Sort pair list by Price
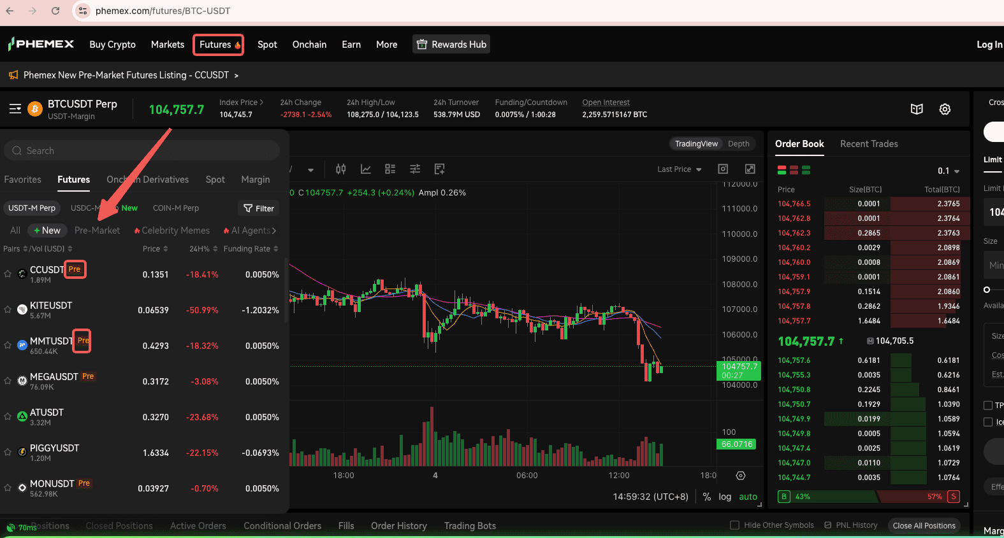1004x538 pixels. click(x=156, y=249)
